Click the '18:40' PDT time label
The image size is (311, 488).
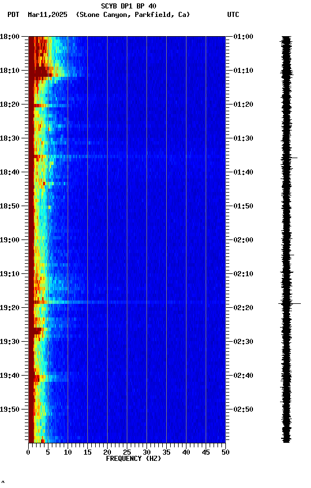10,172
